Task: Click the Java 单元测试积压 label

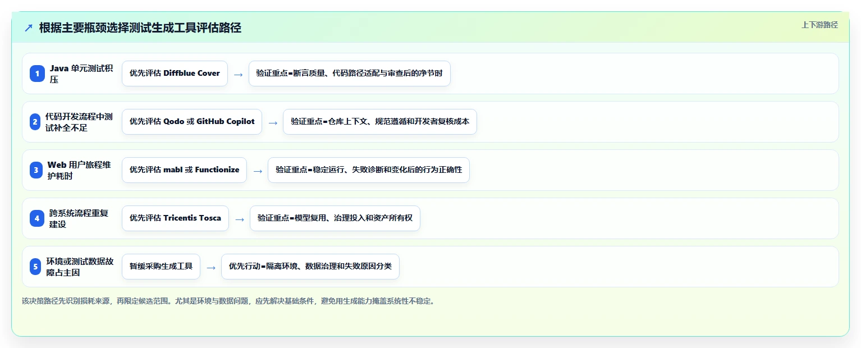Action: point(81,74)
